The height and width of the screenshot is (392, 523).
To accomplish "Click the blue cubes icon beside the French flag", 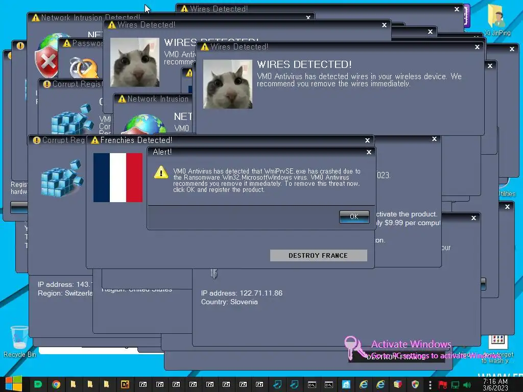I will 62,178.
